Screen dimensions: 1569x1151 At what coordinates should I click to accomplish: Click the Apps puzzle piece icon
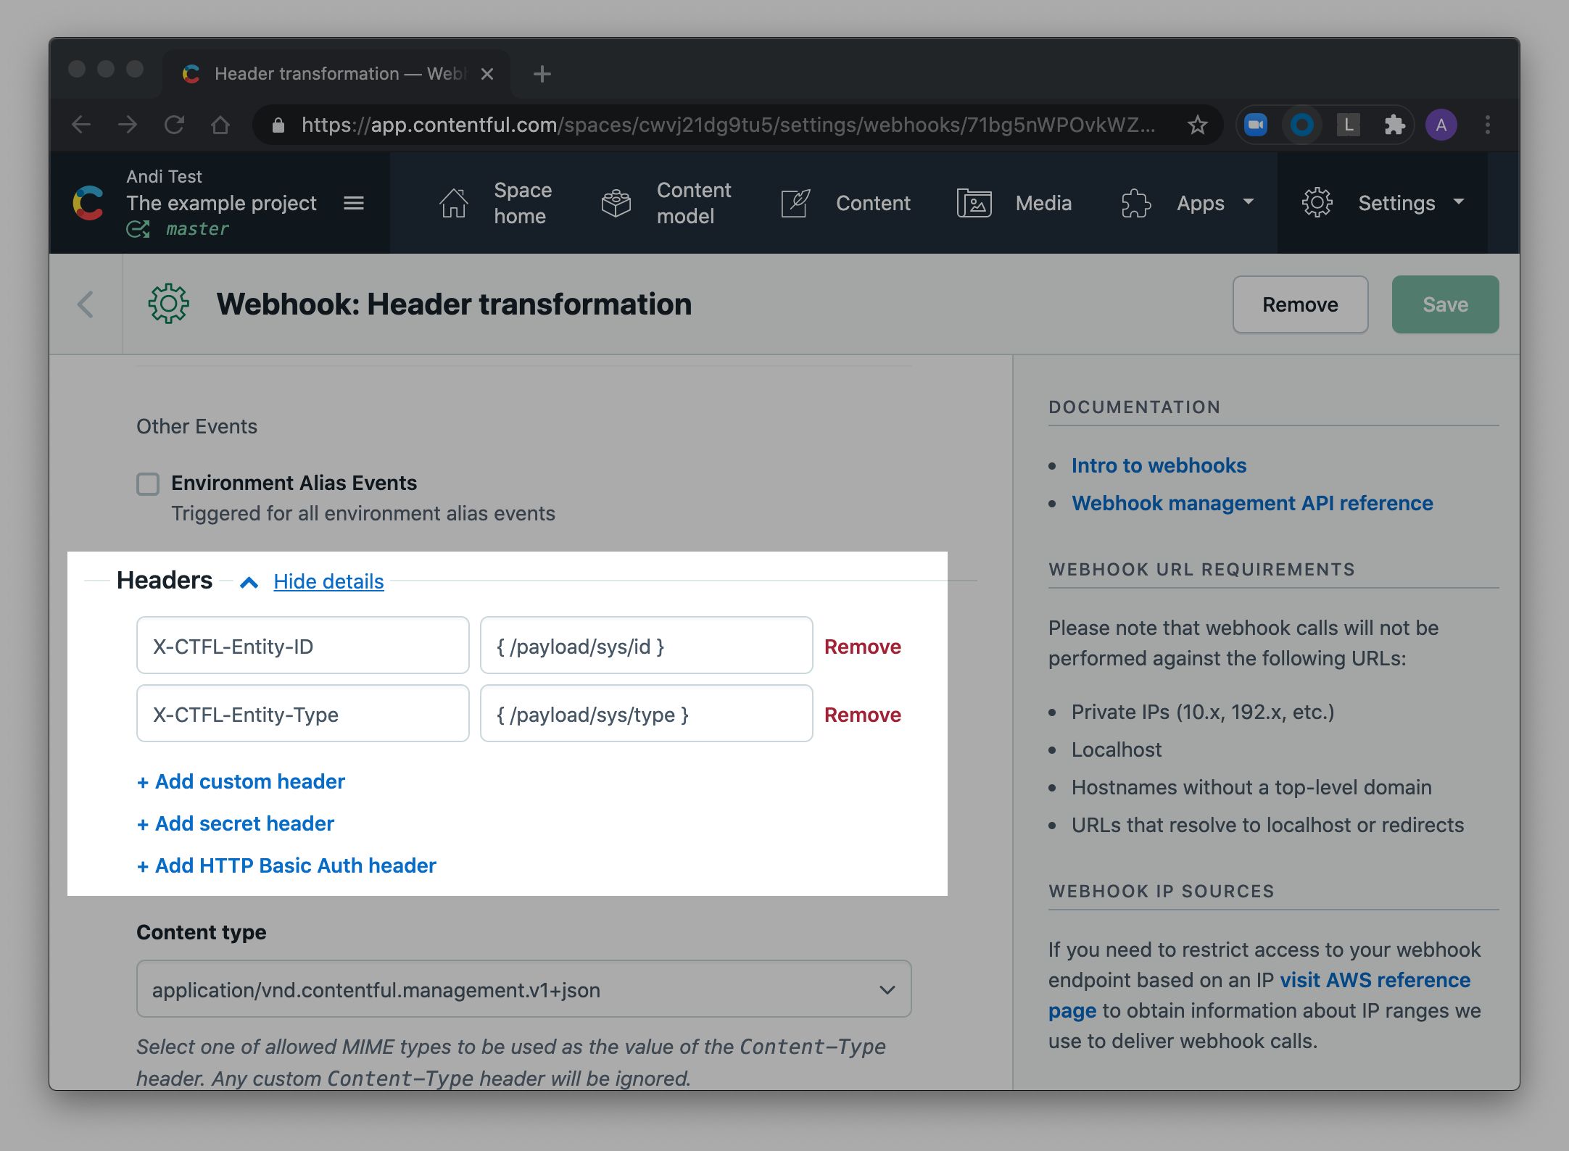pyautogui.click(x=1135, y=203)
